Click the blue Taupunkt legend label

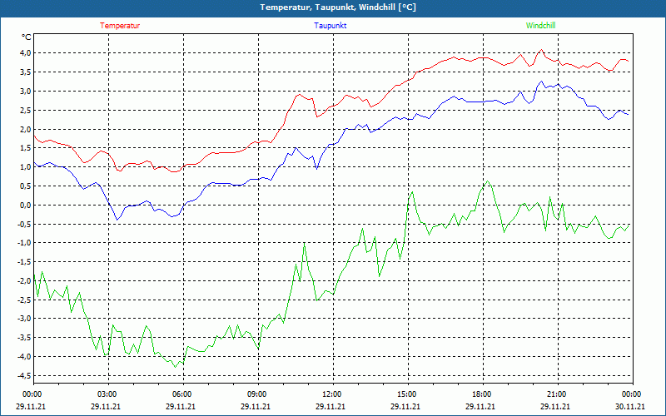(330, 26)
